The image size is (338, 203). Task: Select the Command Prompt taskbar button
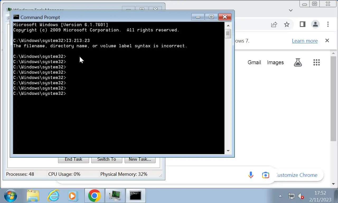tap(135, 196)
